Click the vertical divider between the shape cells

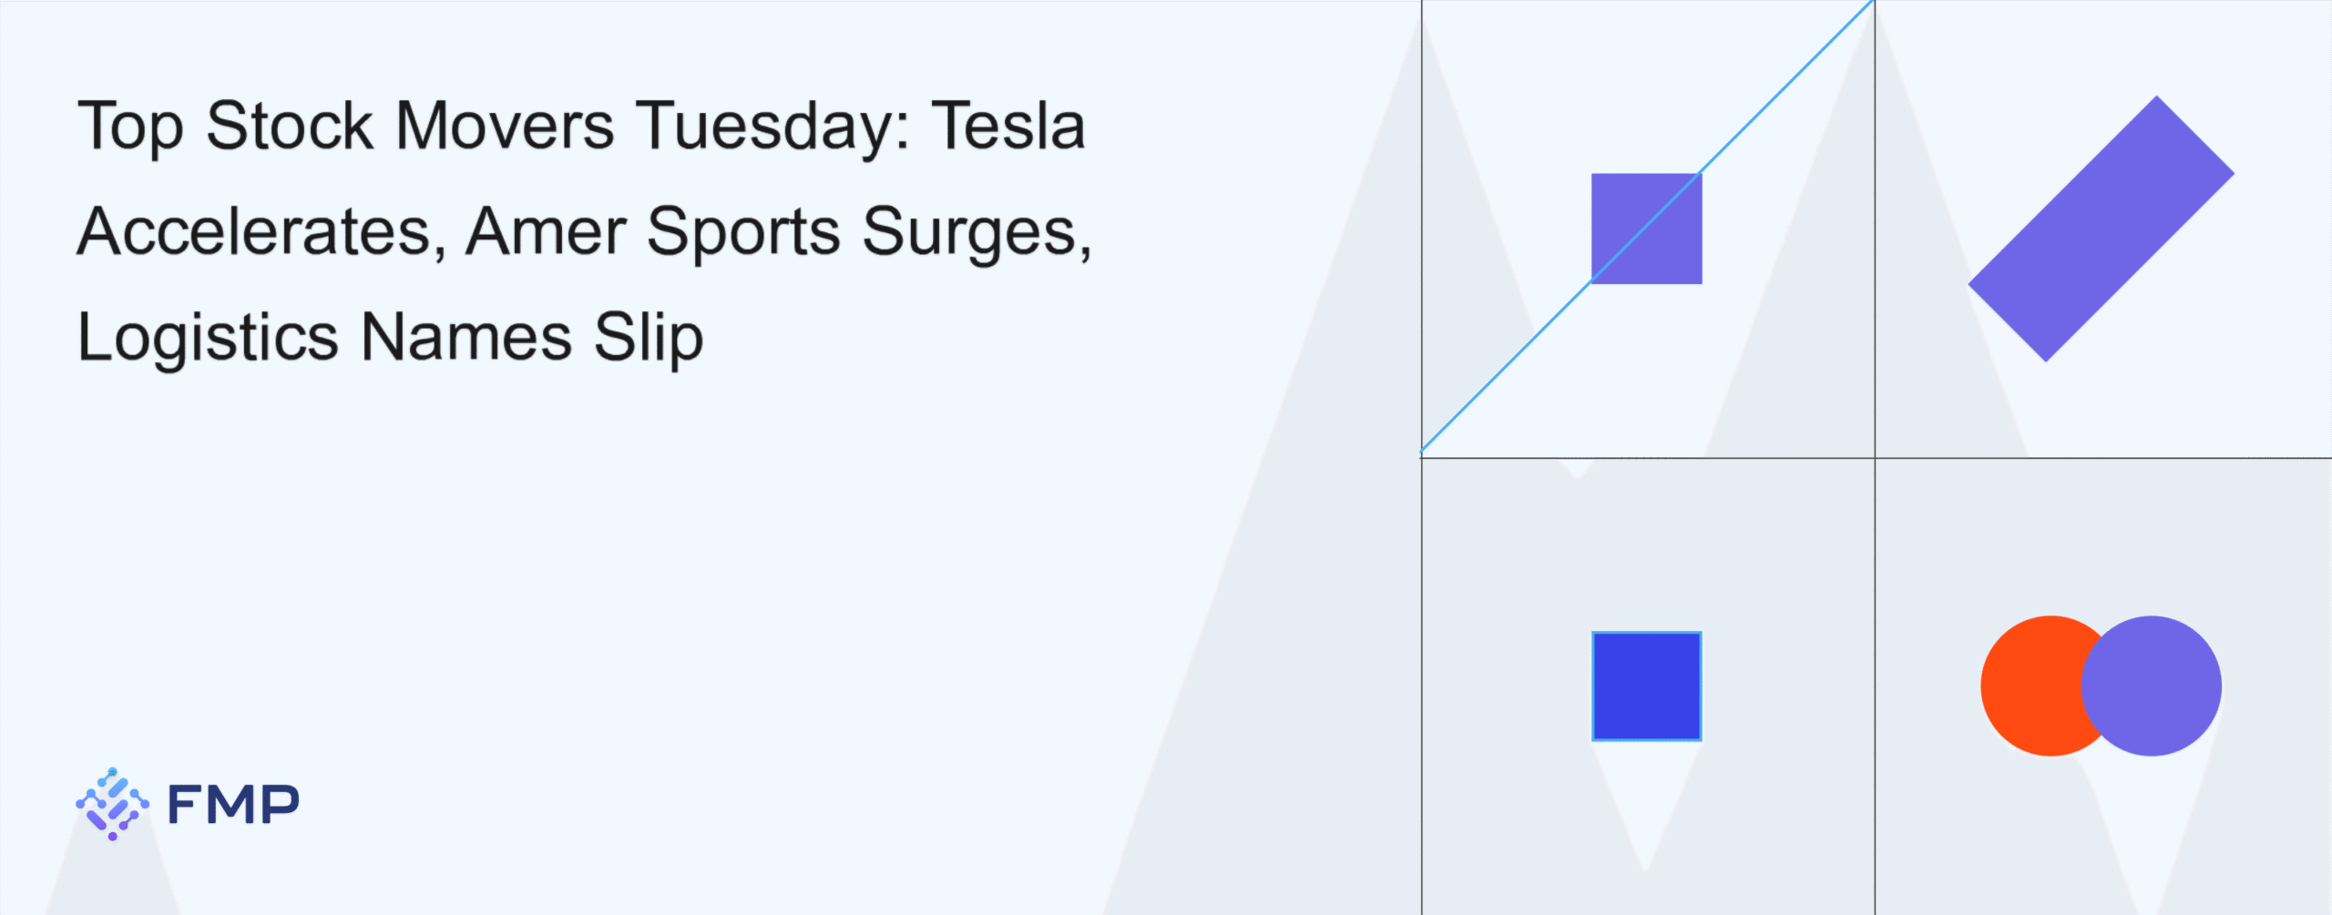(x=1875, y=457)
